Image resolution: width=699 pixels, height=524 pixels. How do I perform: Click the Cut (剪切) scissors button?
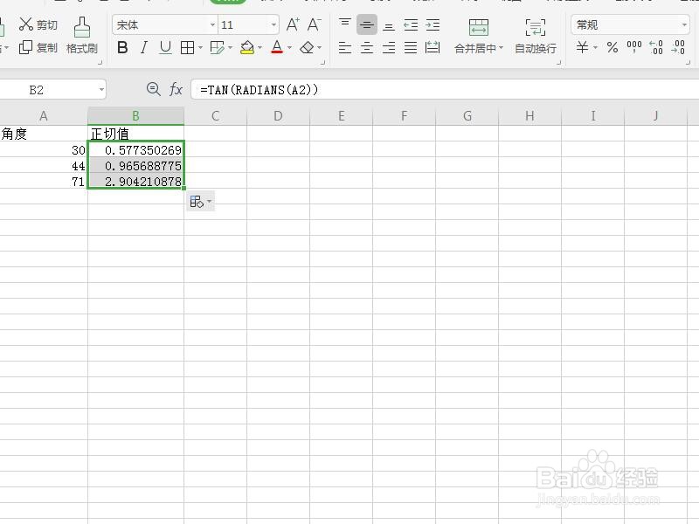(38, 24)
